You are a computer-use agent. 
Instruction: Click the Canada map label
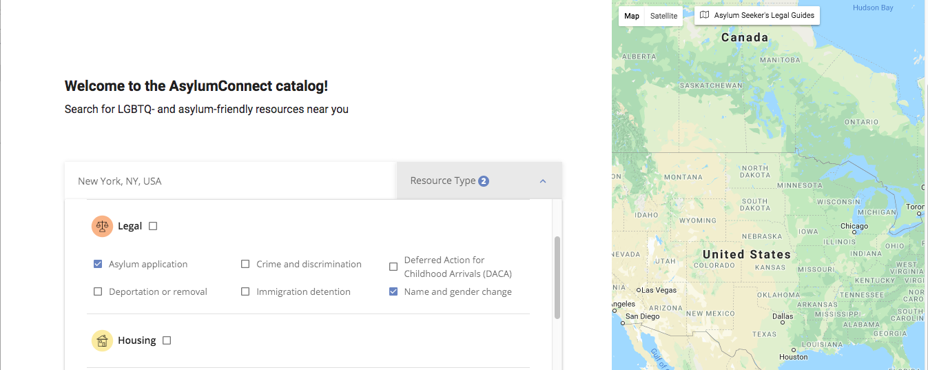(745, 38)
